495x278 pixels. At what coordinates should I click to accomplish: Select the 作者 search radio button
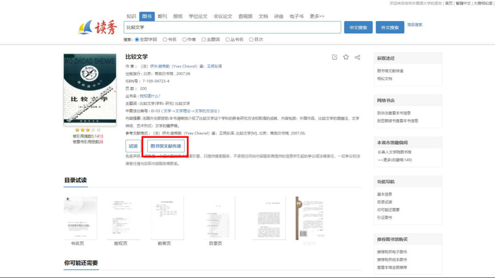coord(185,40)
